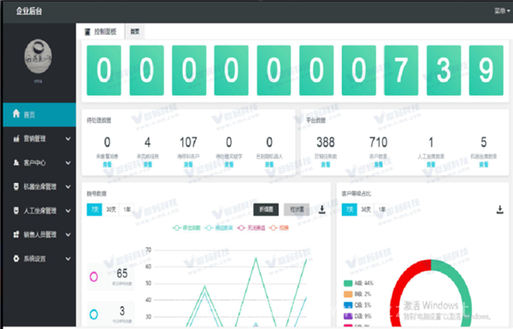Screen dimensions: 513x329
Task: Click the counter tile showing 7
Action: [x=401, y=70]
